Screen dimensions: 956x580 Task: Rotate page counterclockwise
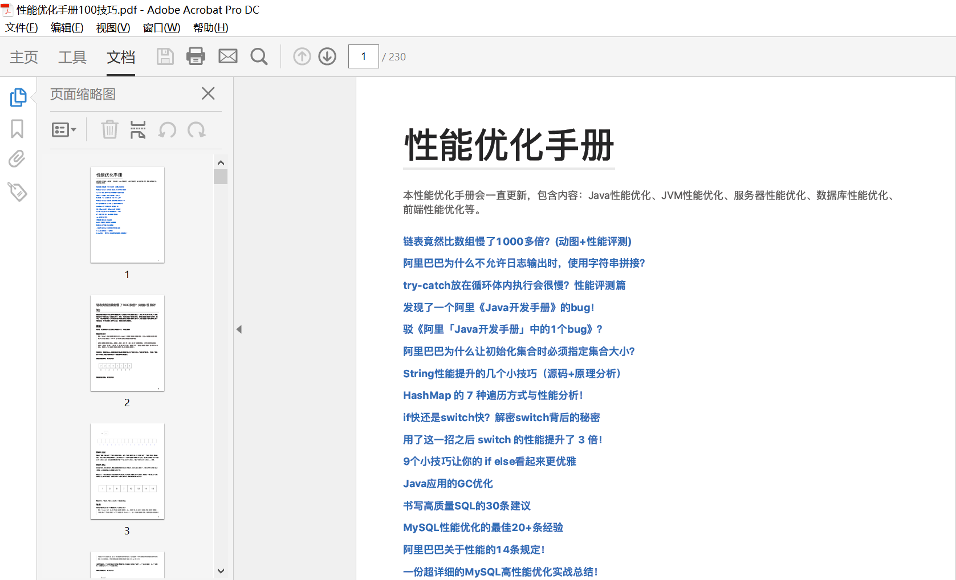[168, 130]
